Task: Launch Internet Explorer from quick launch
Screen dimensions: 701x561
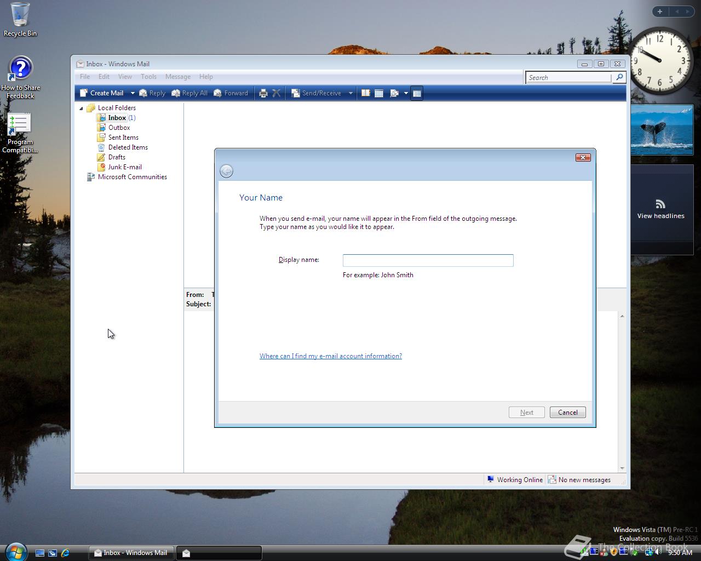Action: point(65,553)
